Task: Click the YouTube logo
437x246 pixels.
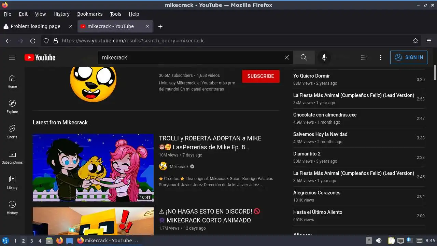Action: coord(40,57)
